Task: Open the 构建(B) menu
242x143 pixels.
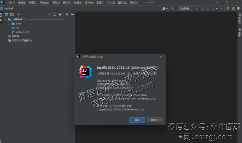Action: tap(78, 3)
